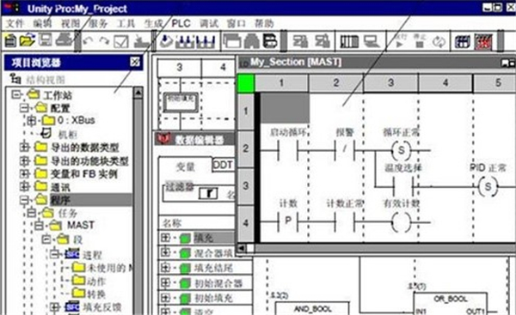The image size is (516, 315).
Task: Open the 视图 menu
Action: point(71,23)
